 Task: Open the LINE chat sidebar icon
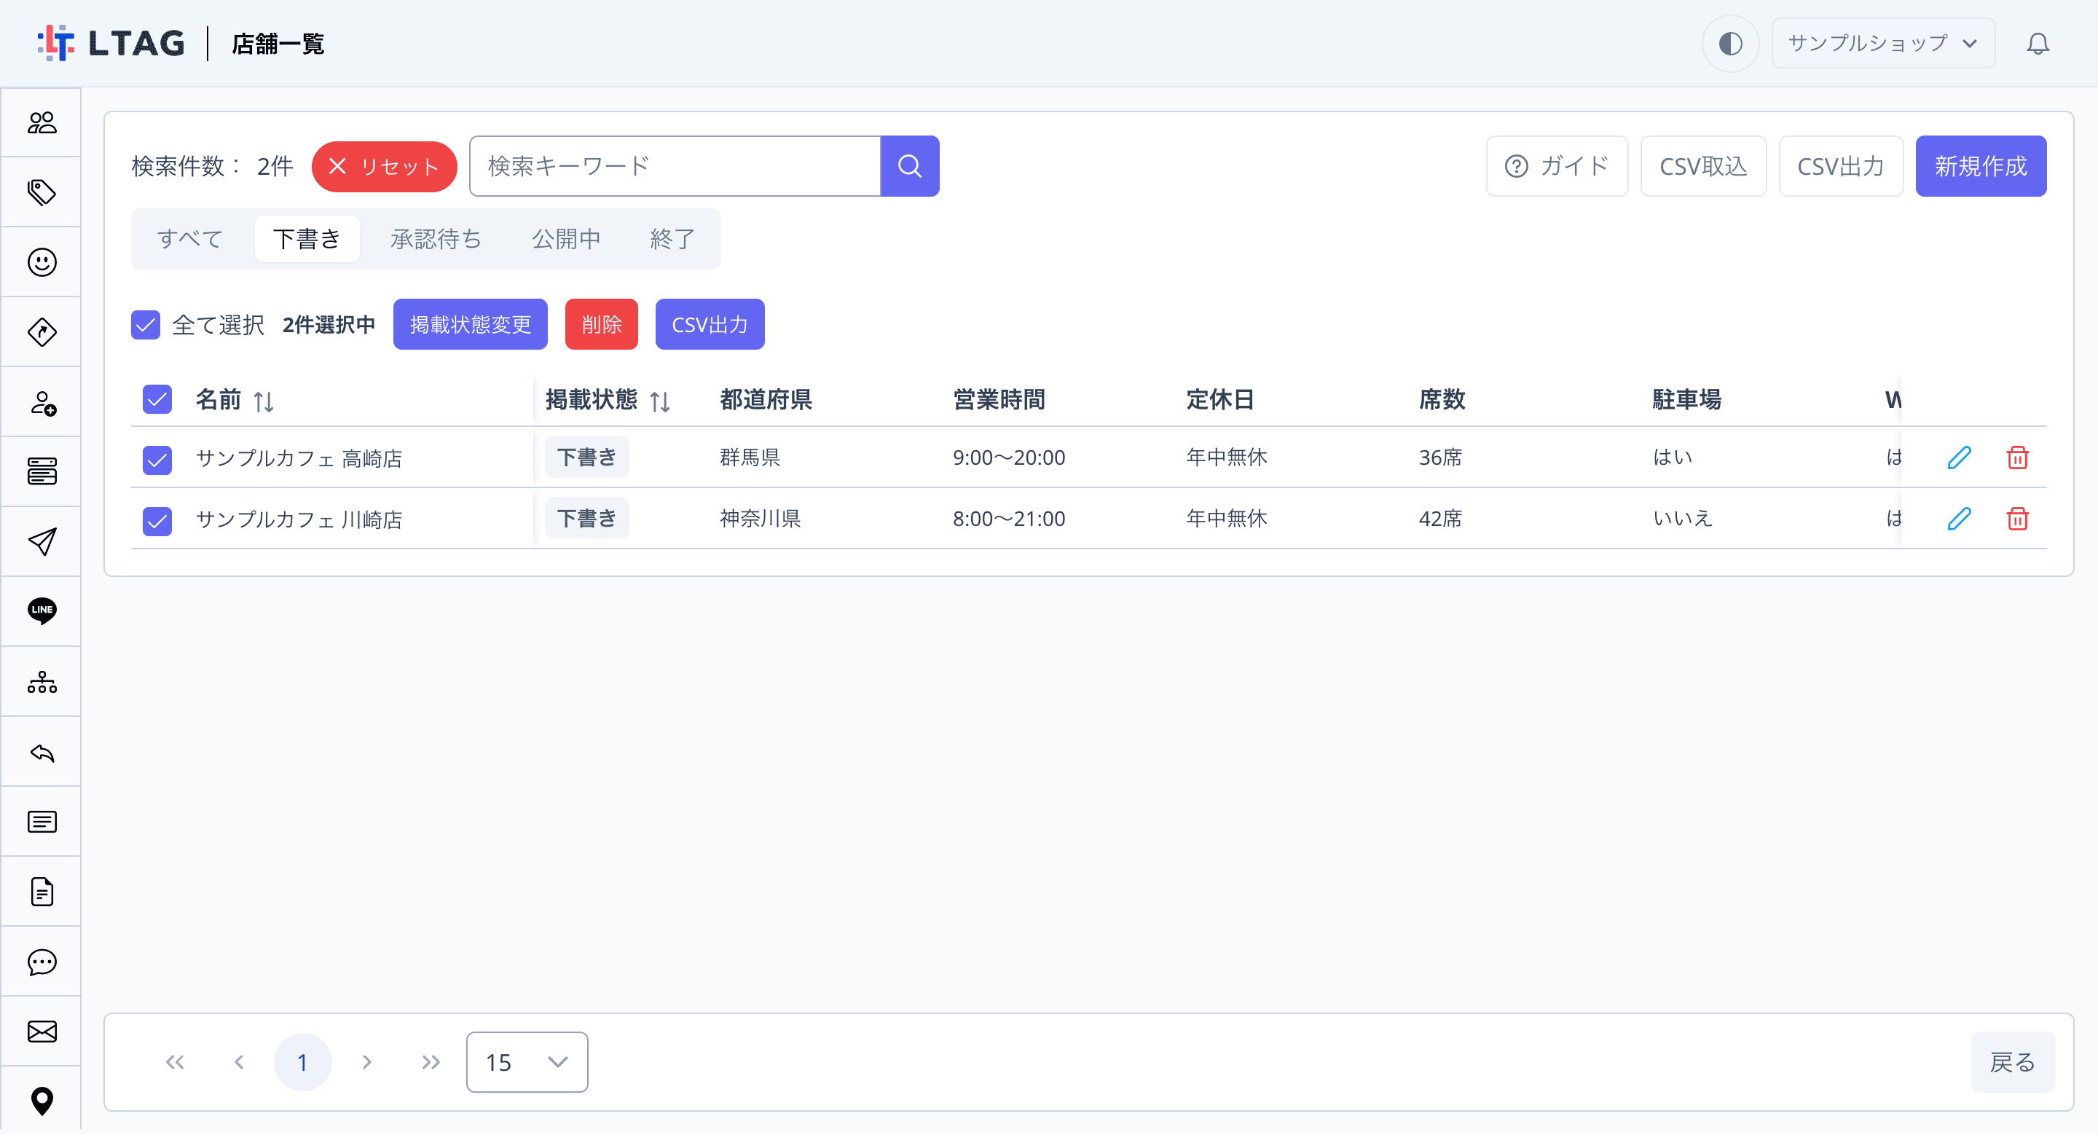(42, 610)
